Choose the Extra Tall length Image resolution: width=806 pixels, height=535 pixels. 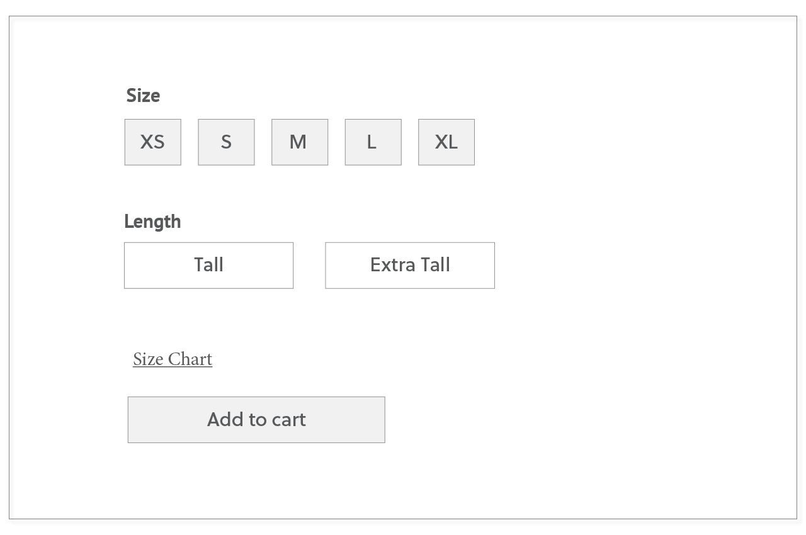point(410,266)
